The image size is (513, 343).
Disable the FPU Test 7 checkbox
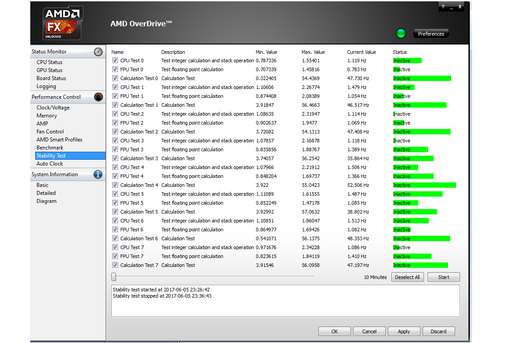(115, 256)
